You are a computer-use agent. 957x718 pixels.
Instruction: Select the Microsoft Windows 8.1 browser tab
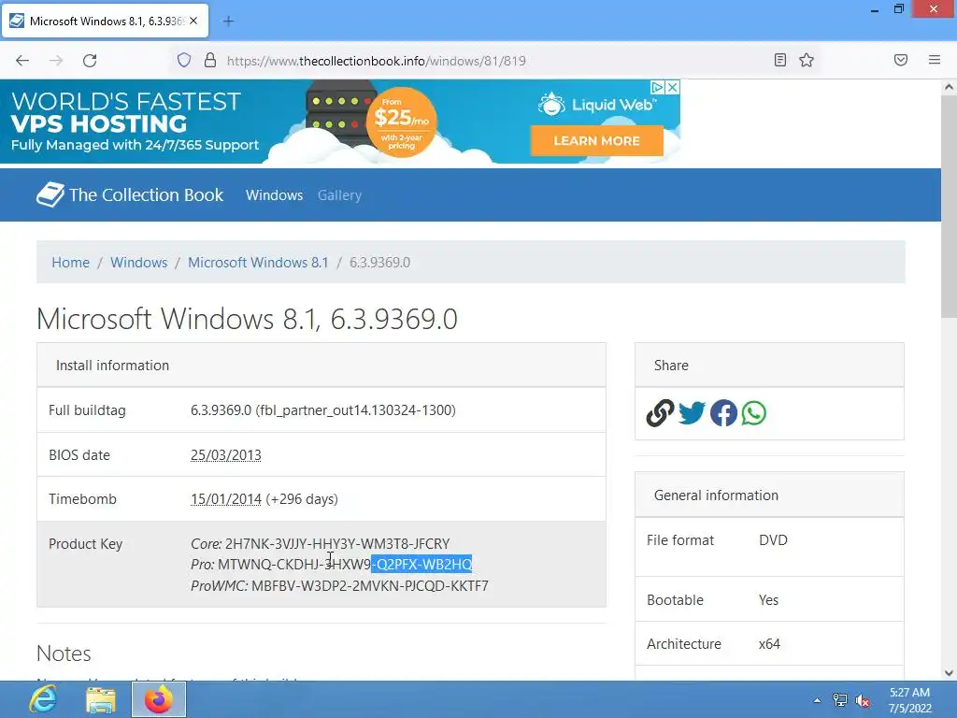(x=105, y=22)
